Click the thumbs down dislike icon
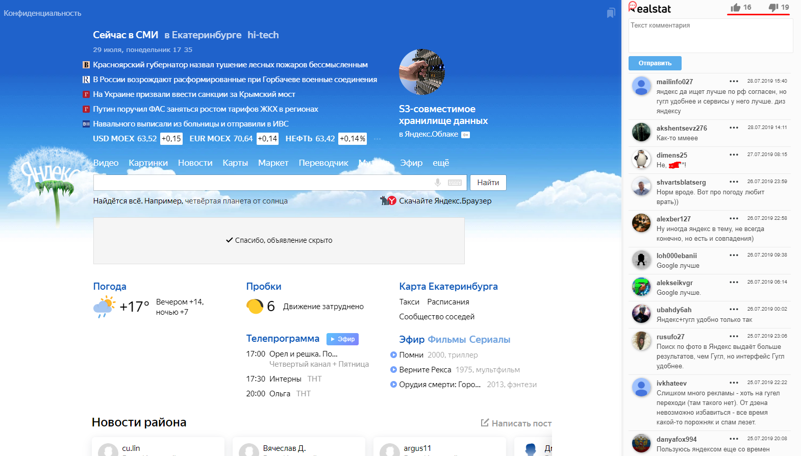The width and height of the screenshot is (801, 456). pos(773,7)
